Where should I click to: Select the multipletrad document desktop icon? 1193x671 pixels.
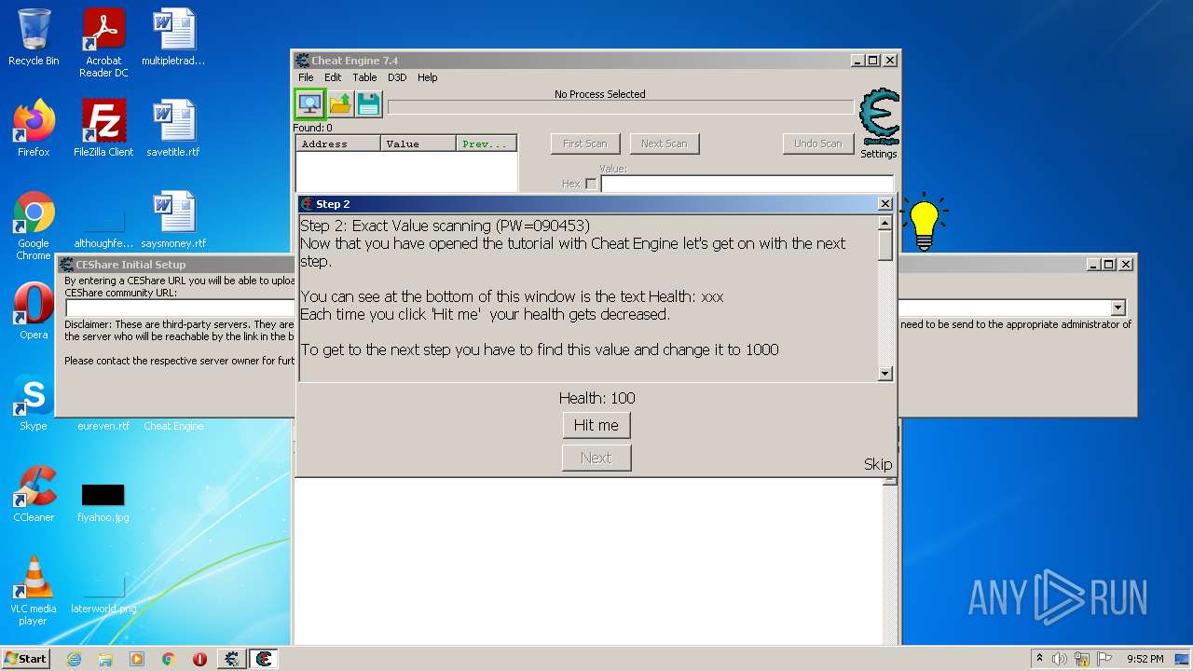(x=173, y=38)
